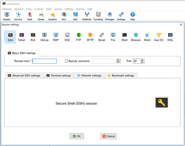Select the Xdmcp session type
185x146 pixels.
tap(44, 37)
